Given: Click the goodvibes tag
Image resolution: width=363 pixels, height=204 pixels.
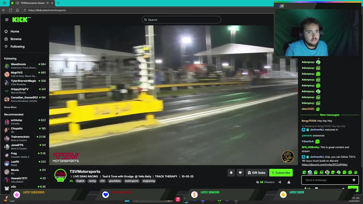Looking at the screenshot, I should 115,181.
